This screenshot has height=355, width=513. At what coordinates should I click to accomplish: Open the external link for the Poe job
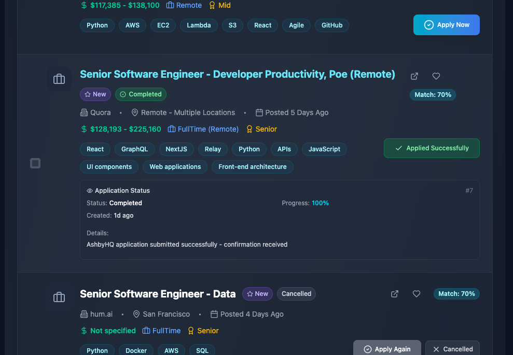pos(414,76)
